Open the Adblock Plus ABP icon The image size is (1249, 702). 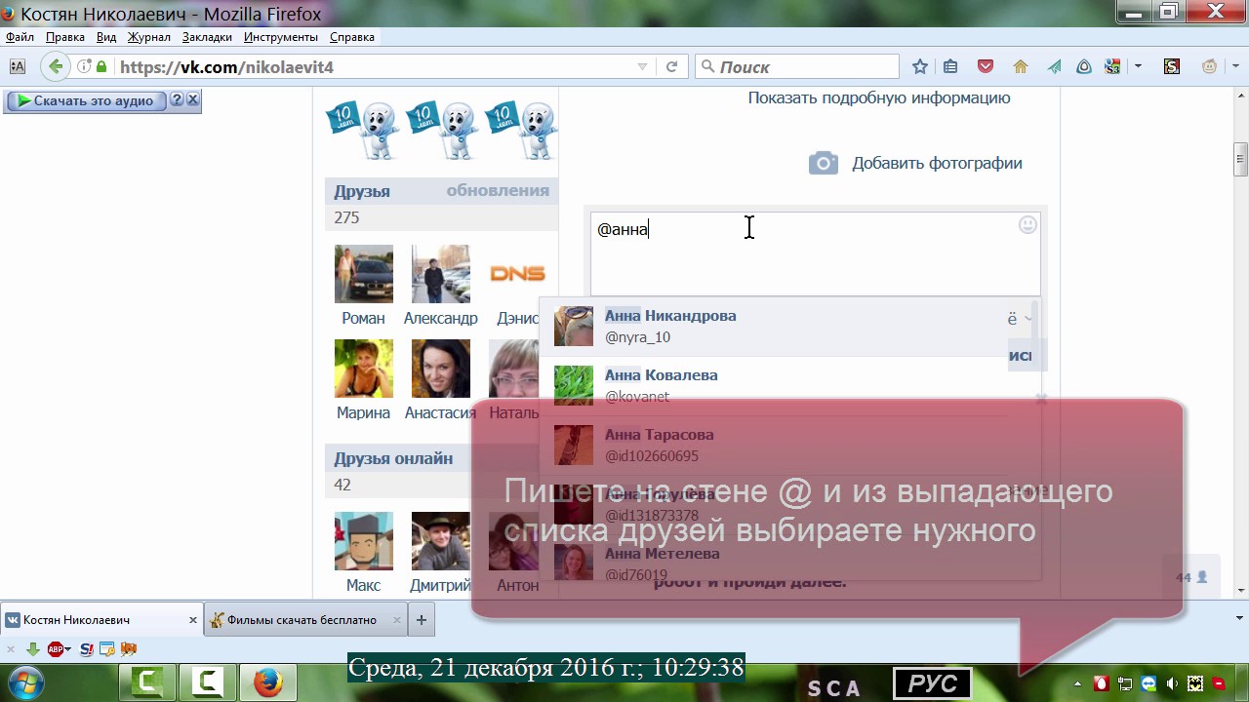coord(57,648)
